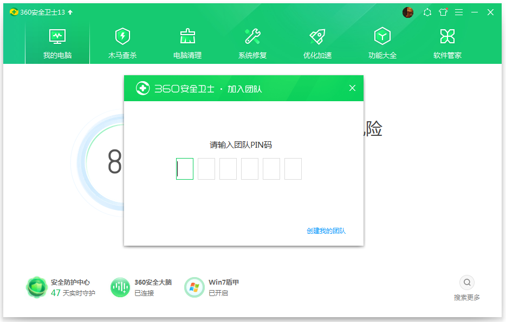Click the second PIN digit box

click(x=206, y=168)
